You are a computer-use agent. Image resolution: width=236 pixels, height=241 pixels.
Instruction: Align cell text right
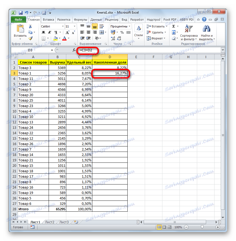(95, 32)
